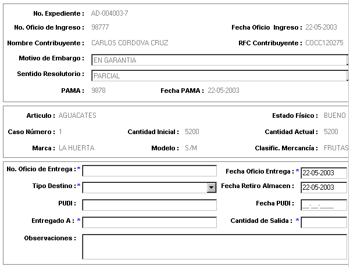This screenshot has width=350, height=267.
Task: Focus the Entregado A text field
Action: pos(149,222)
